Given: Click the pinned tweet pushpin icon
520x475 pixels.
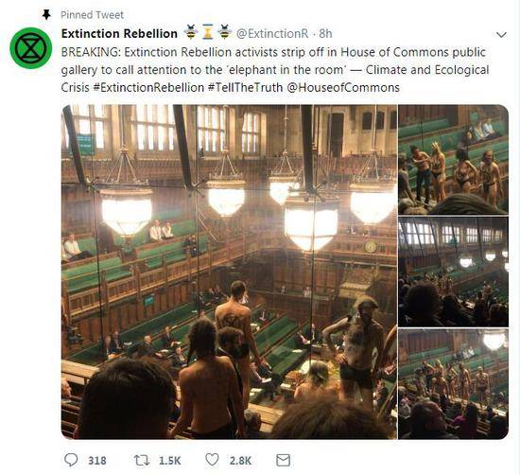Looking at the screenshot, I should [x=46, y=14].
